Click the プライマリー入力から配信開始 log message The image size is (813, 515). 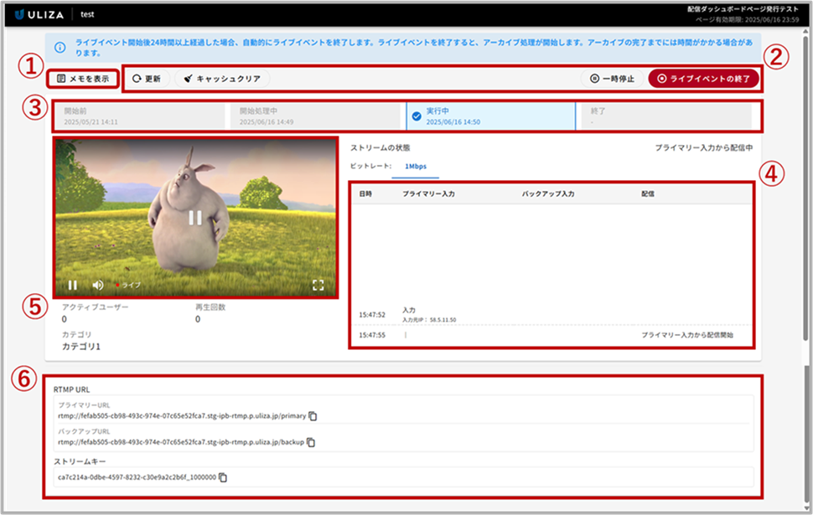click(x=687, y=335)
